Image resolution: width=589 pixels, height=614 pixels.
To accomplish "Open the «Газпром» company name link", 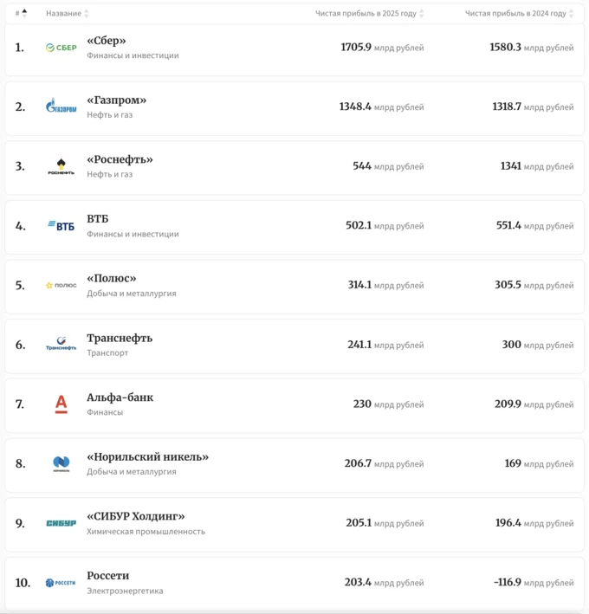I will point(117,100).
